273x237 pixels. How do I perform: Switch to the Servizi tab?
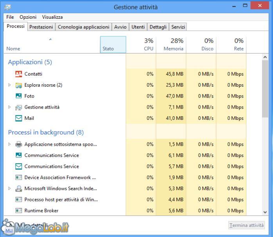pos(178,27)
